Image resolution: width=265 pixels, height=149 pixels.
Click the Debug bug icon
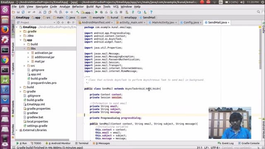pos(101,12)
